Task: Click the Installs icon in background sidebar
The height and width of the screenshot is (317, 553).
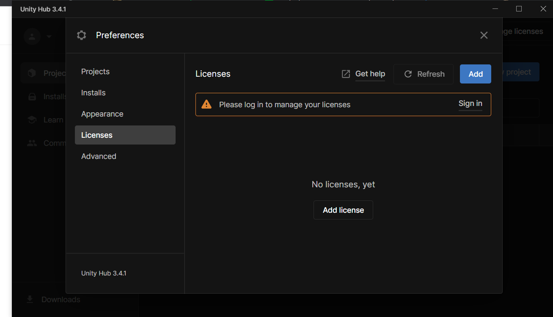Action: 32,97
